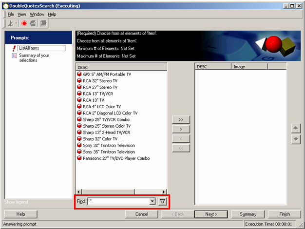Click the Image column header
This screenshot has height=229, width=305.
pos(249,67)
